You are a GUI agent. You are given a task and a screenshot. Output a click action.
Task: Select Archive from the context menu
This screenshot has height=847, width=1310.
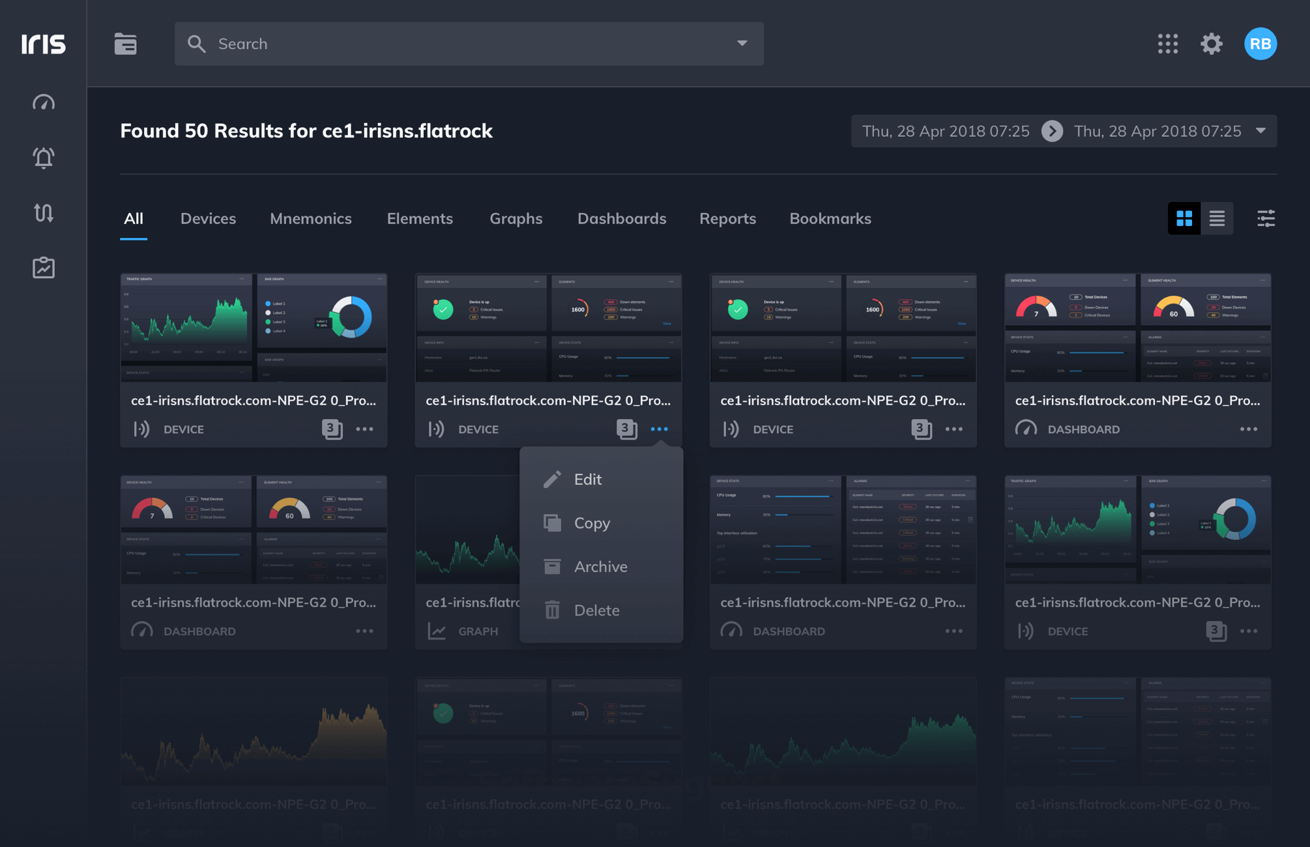[600, 566]
